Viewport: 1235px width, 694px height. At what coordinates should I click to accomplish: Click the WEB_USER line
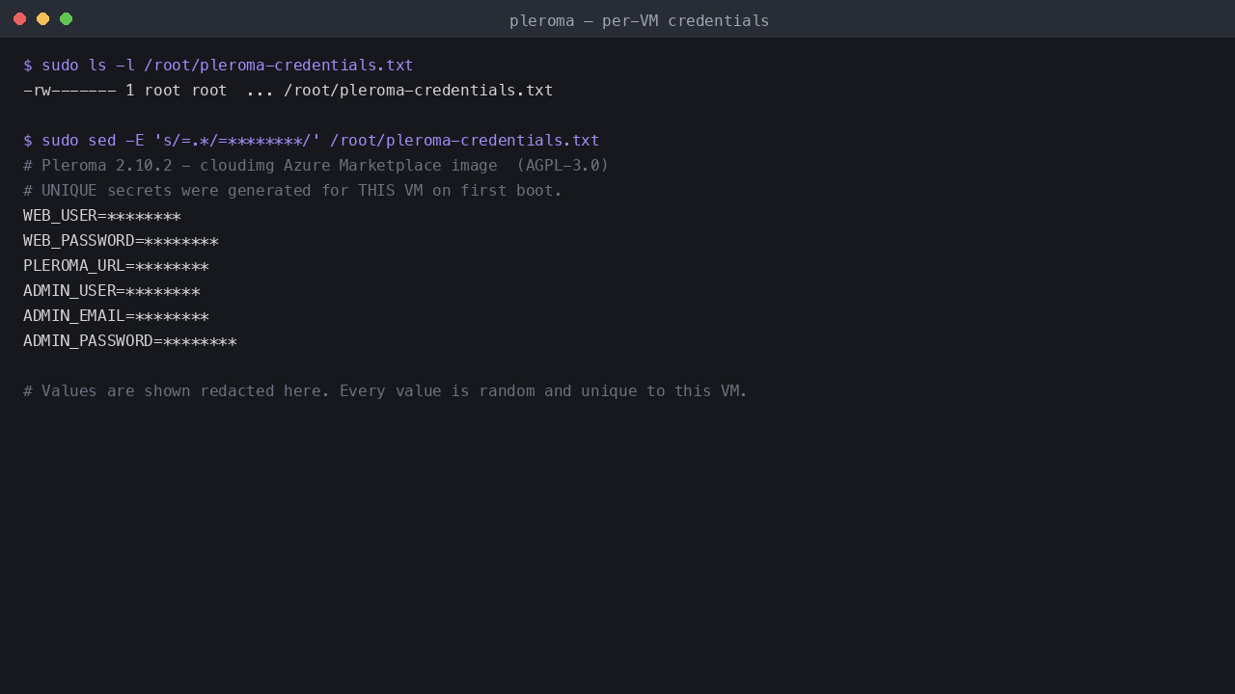[102, 216]
